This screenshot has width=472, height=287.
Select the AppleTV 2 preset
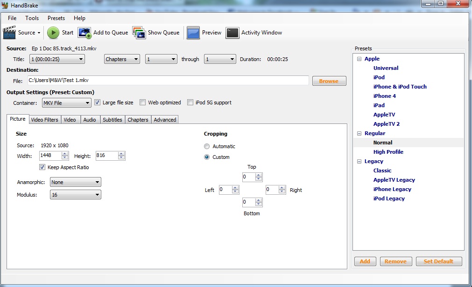point(387,124)
